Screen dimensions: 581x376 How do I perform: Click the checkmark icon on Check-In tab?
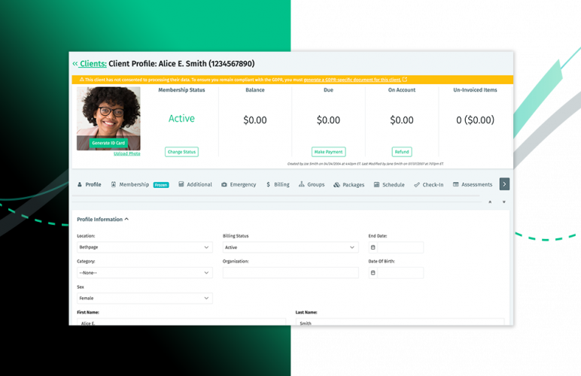[x=417, y=185]
